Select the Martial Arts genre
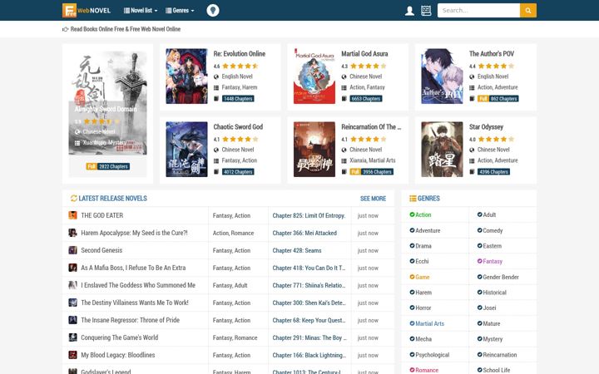The image size is (599, 374). (x=427, y=323)
